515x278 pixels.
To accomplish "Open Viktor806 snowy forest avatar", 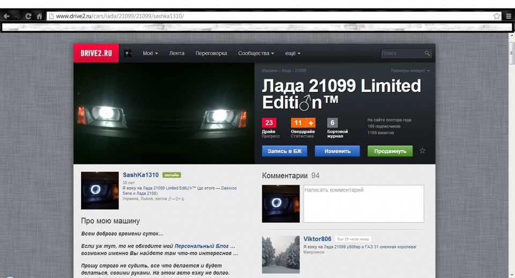I will (281, 255).
